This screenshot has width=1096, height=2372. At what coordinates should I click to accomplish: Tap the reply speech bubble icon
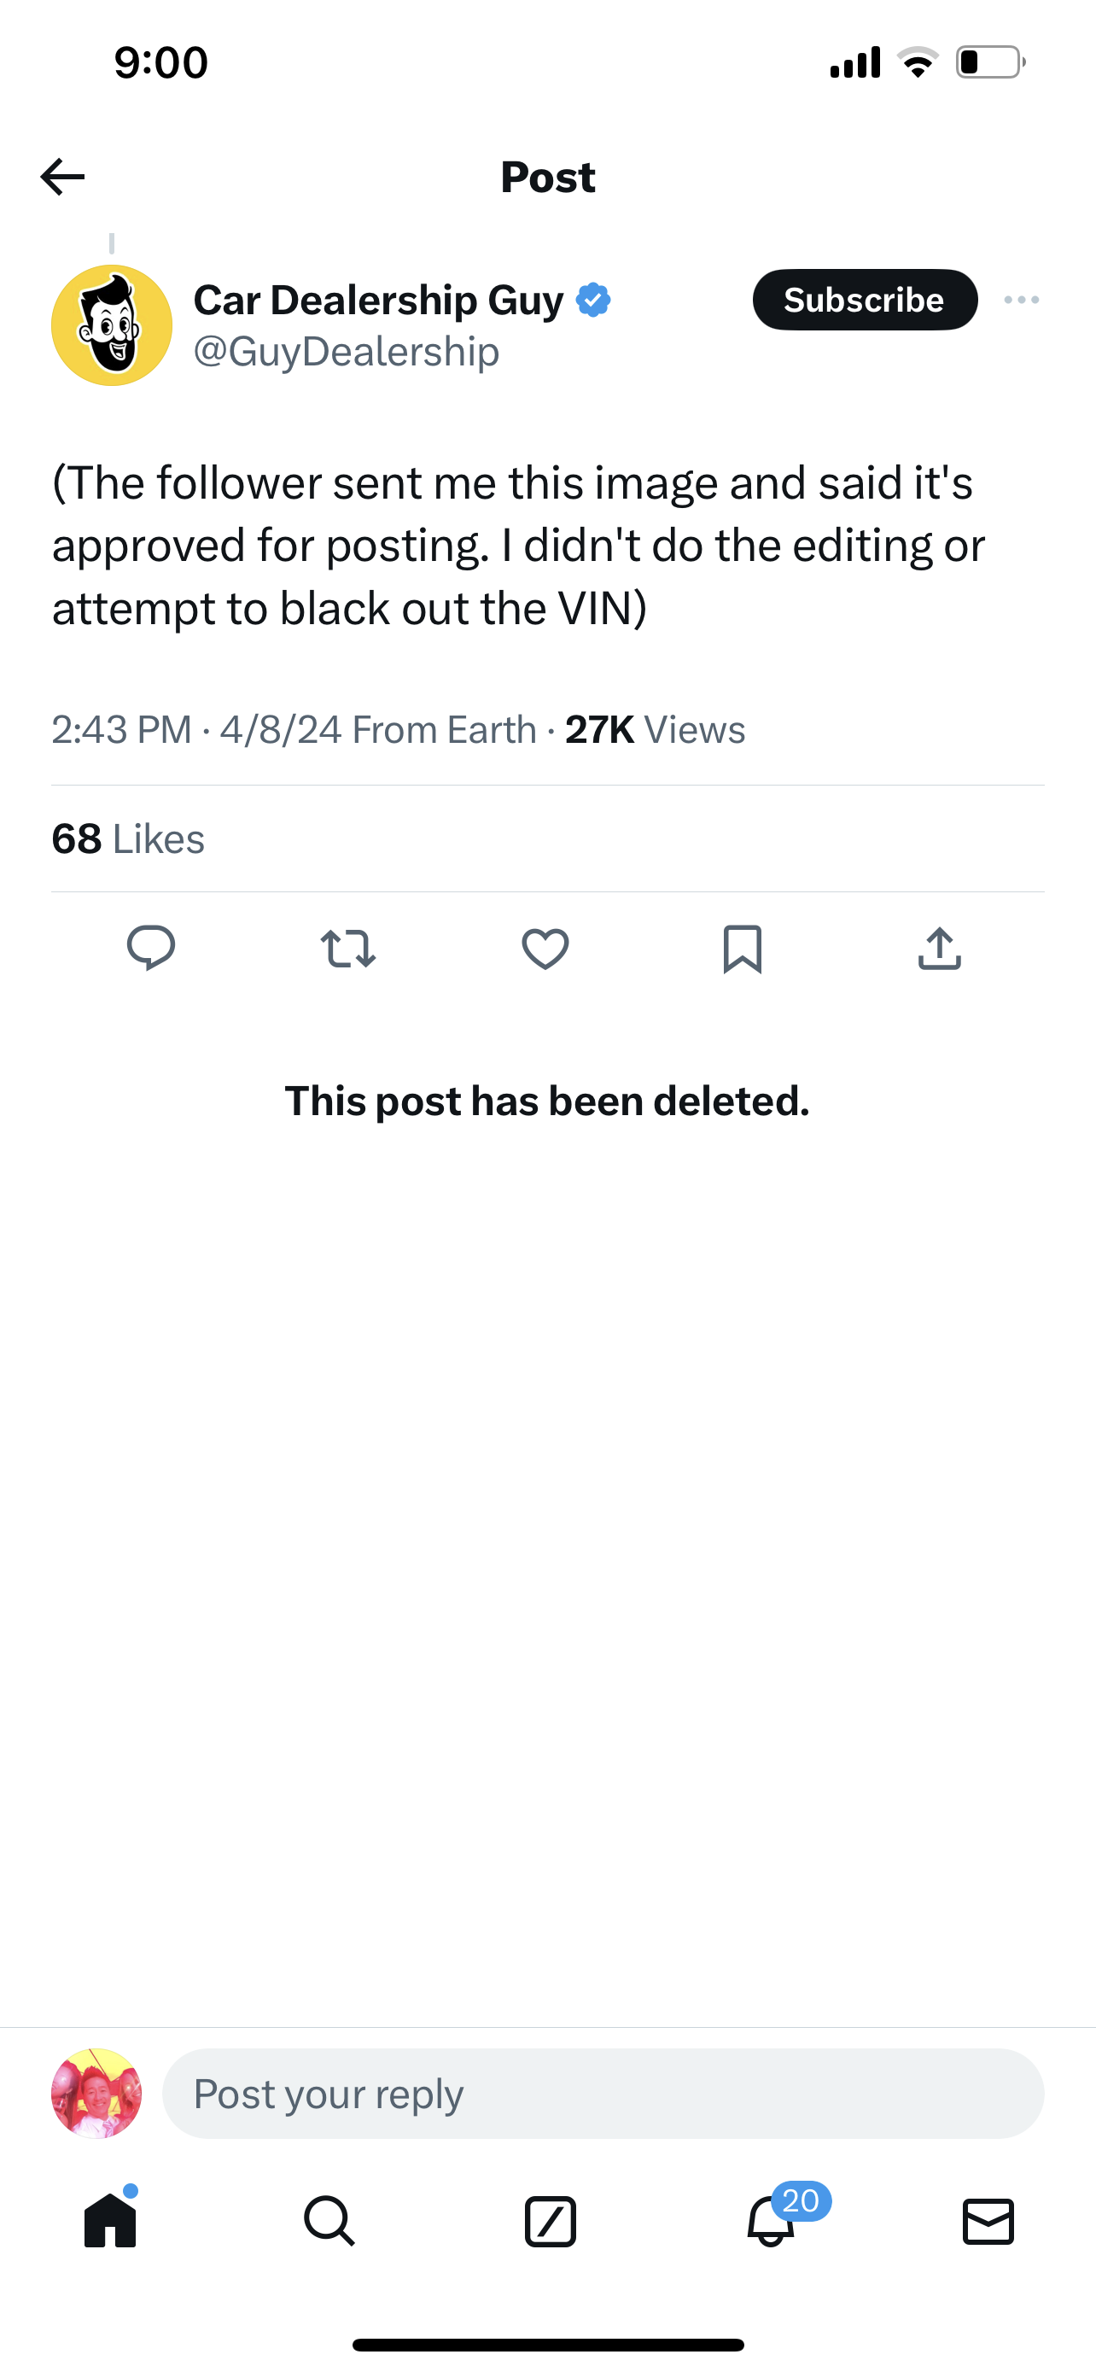pyautogui.click(x=151, y=949)
